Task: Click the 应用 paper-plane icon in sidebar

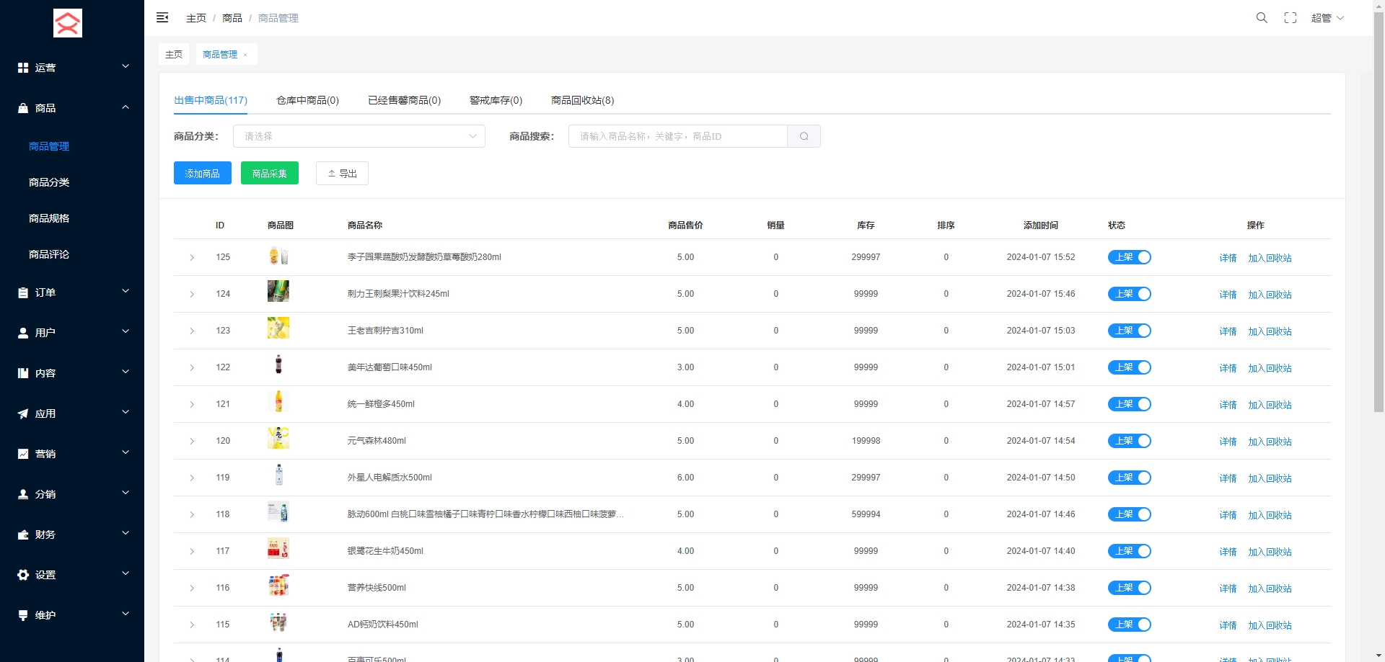Action: [x=23, y=413]
